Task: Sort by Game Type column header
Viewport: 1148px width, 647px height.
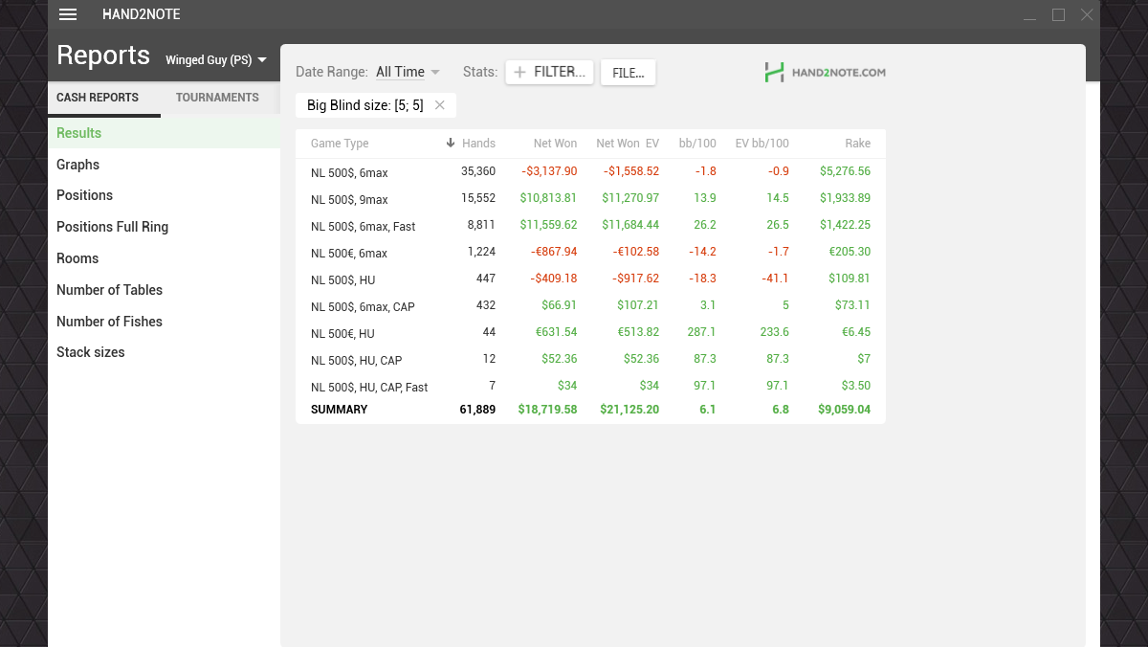Action: click(x=340, y=144)
